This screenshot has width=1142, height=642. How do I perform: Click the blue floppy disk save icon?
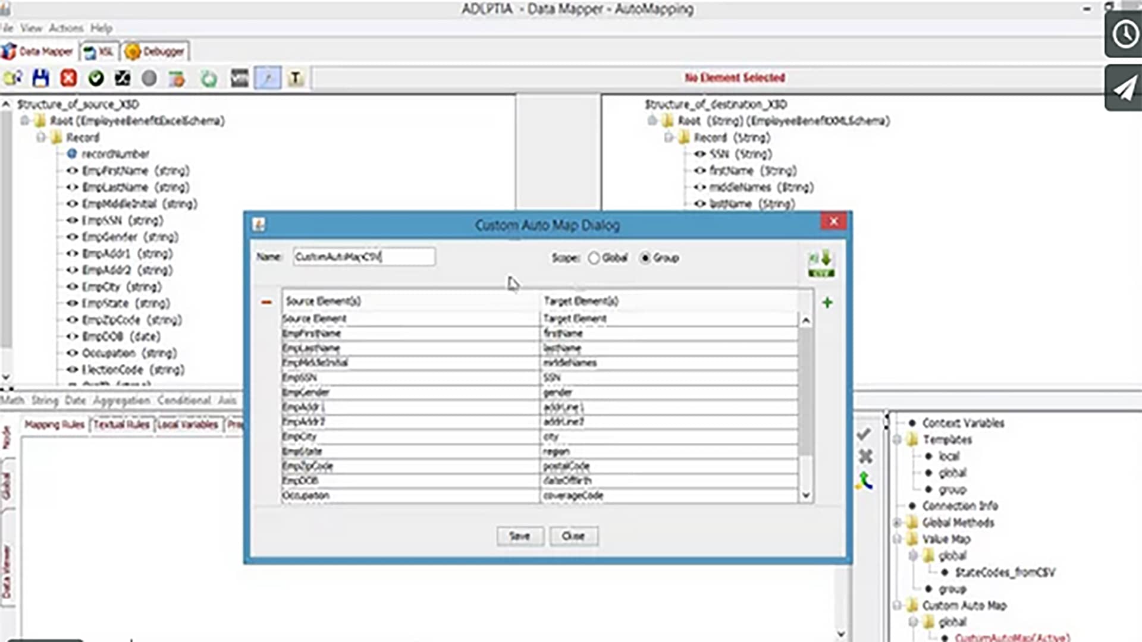[x=40, y=78]
